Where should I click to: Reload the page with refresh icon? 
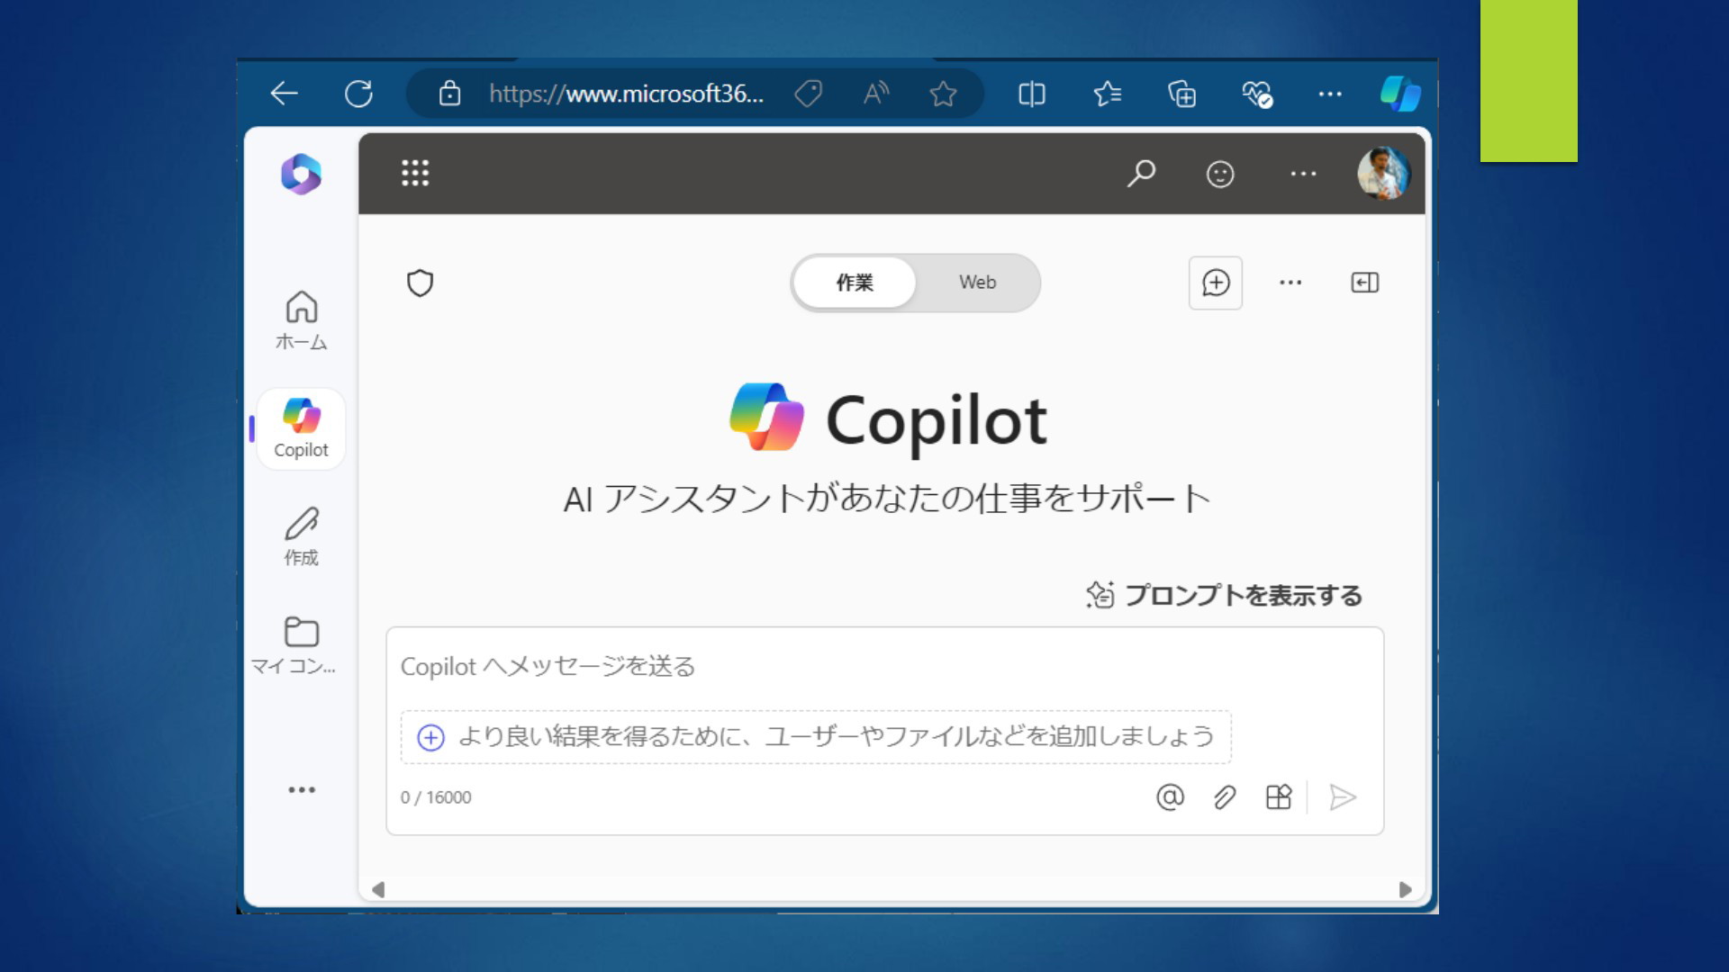(358, 94)
